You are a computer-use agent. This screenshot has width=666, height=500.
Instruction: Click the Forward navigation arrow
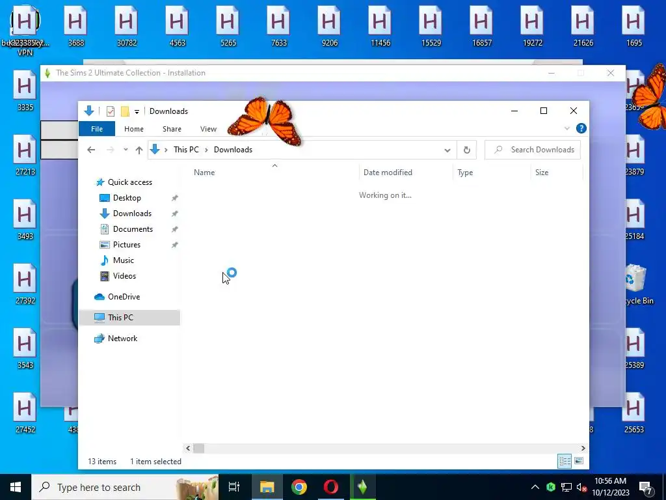point(110,150)
